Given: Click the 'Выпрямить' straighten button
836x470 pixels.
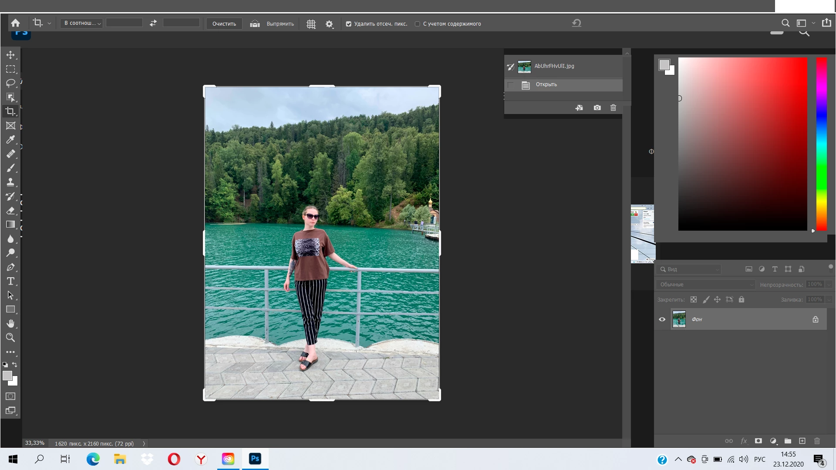Looking at the screenshot, I should [272, 24].
